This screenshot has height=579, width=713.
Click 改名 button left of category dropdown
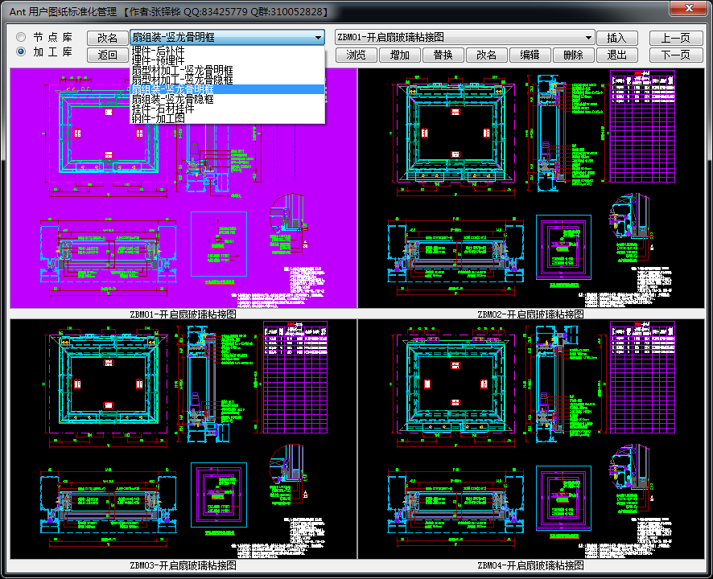[x=107, y=38]
